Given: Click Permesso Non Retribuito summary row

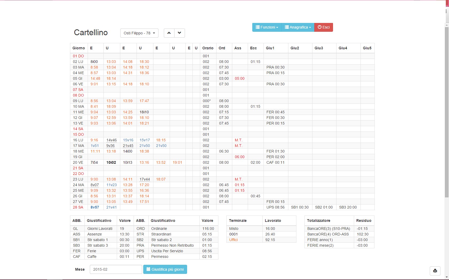Looking at the screenshot, I should click(x=176, y=245).
